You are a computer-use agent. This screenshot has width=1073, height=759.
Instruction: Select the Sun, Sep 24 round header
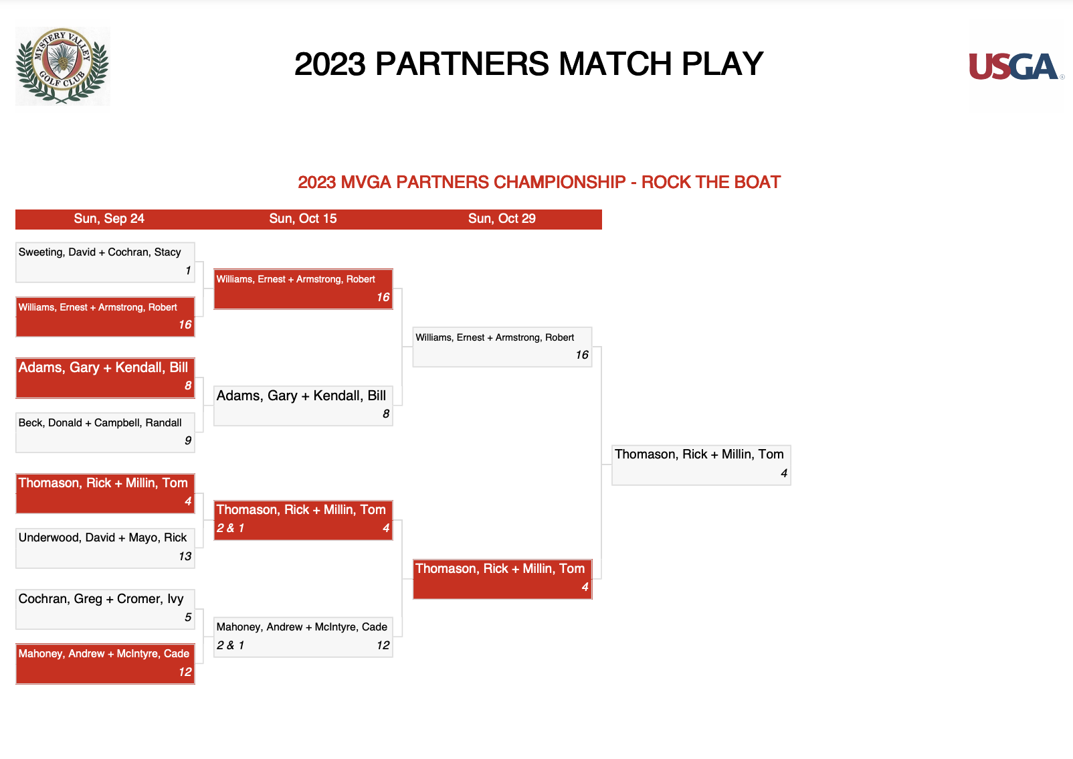tap(109, 219)
